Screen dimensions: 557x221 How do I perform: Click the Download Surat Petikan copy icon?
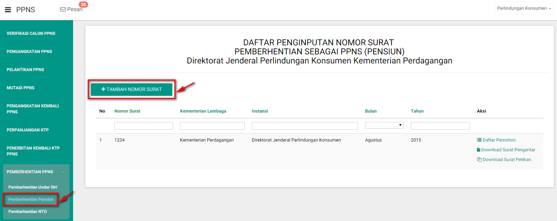pyautogui.click(x=479, y=159)
